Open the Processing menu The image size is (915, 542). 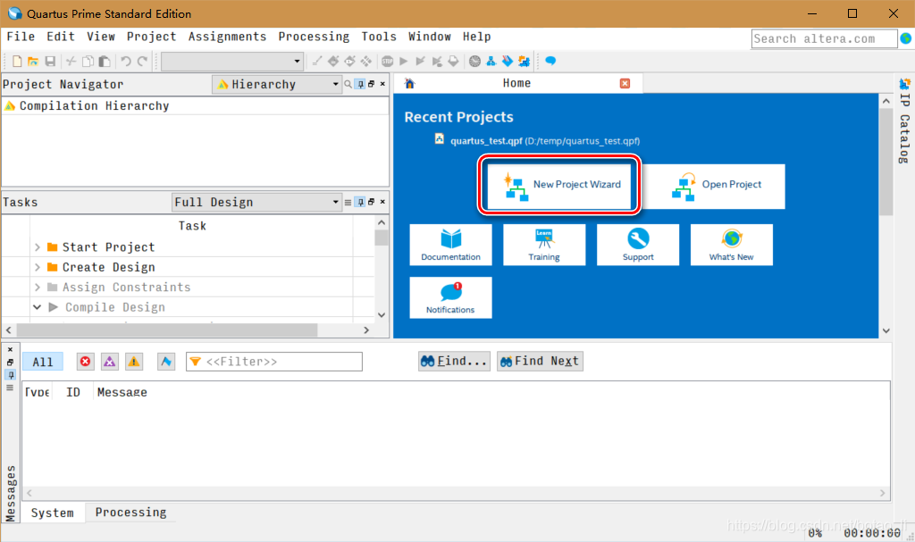tap(314, 37)
